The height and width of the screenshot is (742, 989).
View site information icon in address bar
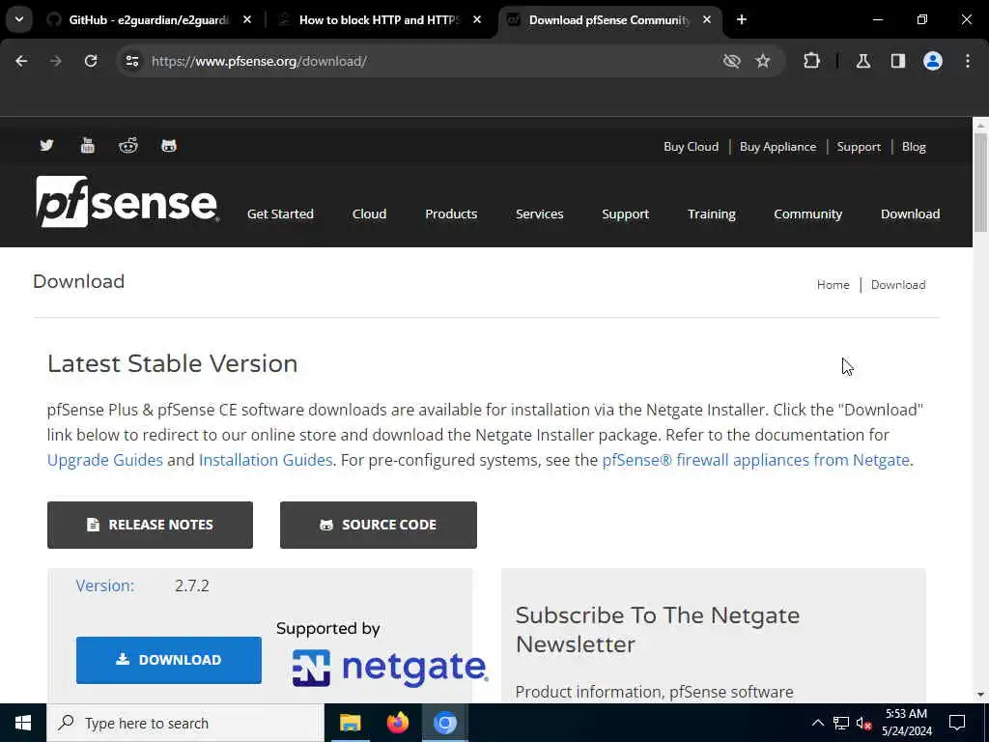click(x=131, y=61)
